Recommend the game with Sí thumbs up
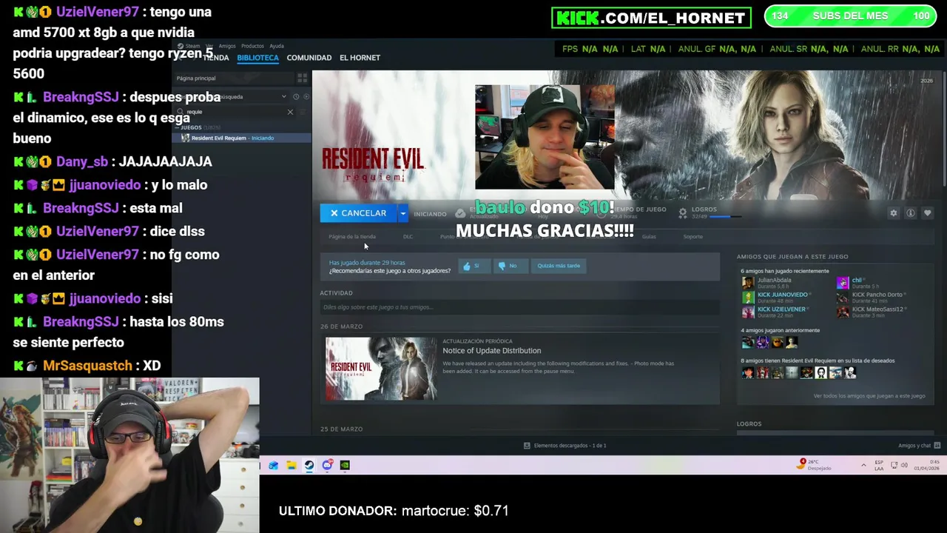This screenshot has height=533, width=947. click(474, 266)
